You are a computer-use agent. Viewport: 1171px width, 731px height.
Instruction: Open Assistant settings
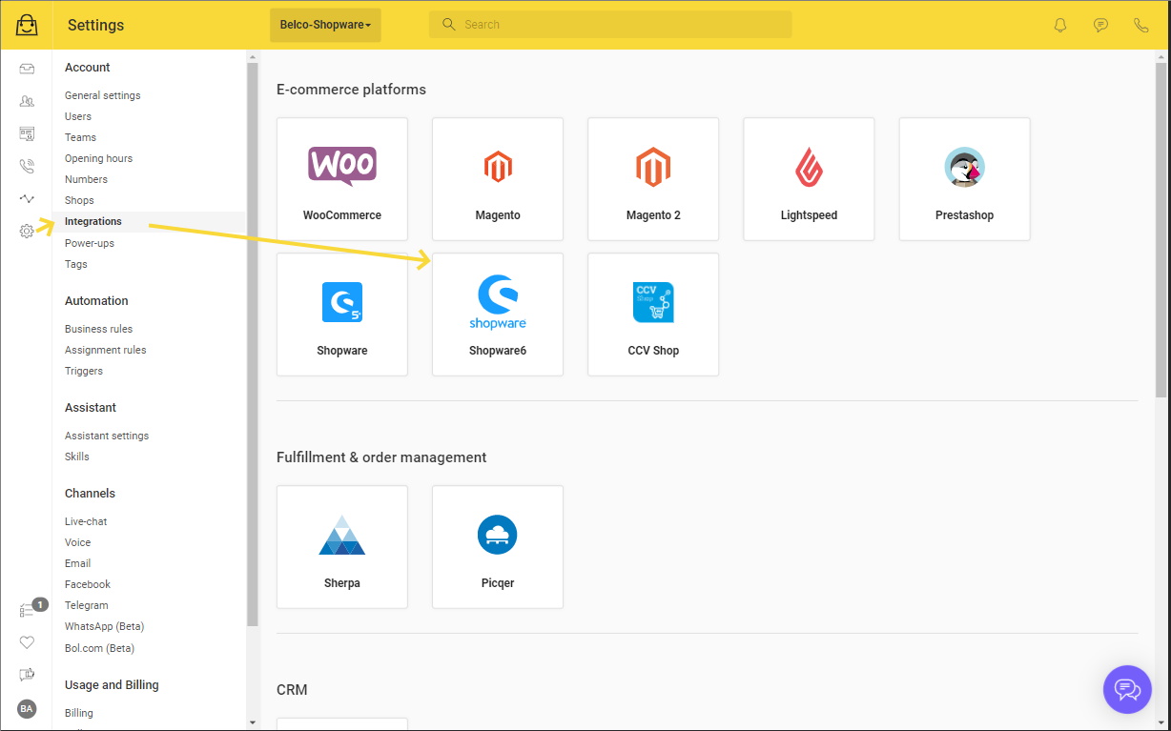[107, 436]
